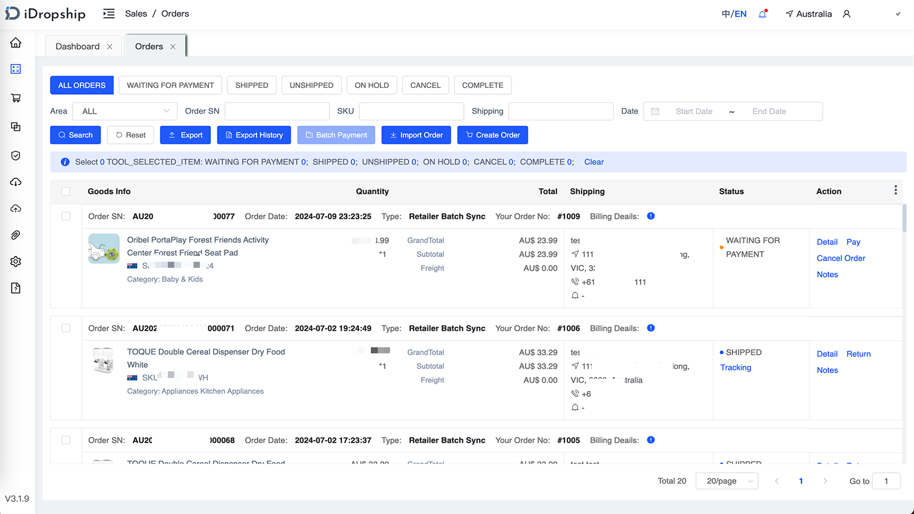Go to previous page arrow
The height and width of the screenshot is (514, 914).
coord(777,481)
